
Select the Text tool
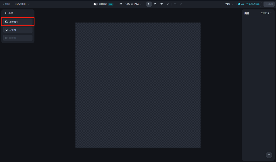pyautogui.click(x=161, y=4)
